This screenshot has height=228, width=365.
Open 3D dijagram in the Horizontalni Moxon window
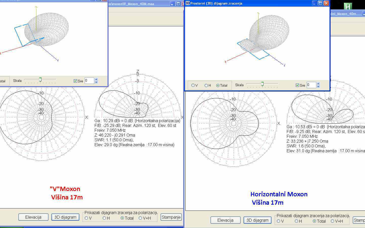tap(257, 220)
